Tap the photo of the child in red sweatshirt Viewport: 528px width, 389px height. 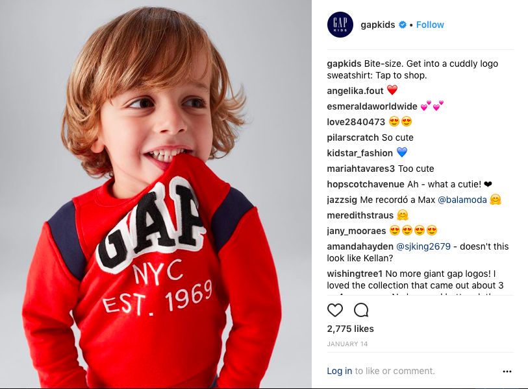(156, 194)
